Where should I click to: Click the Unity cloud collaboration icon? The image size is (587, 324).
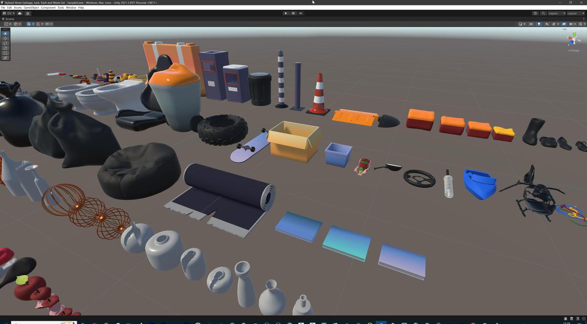(x=20, y=13)
